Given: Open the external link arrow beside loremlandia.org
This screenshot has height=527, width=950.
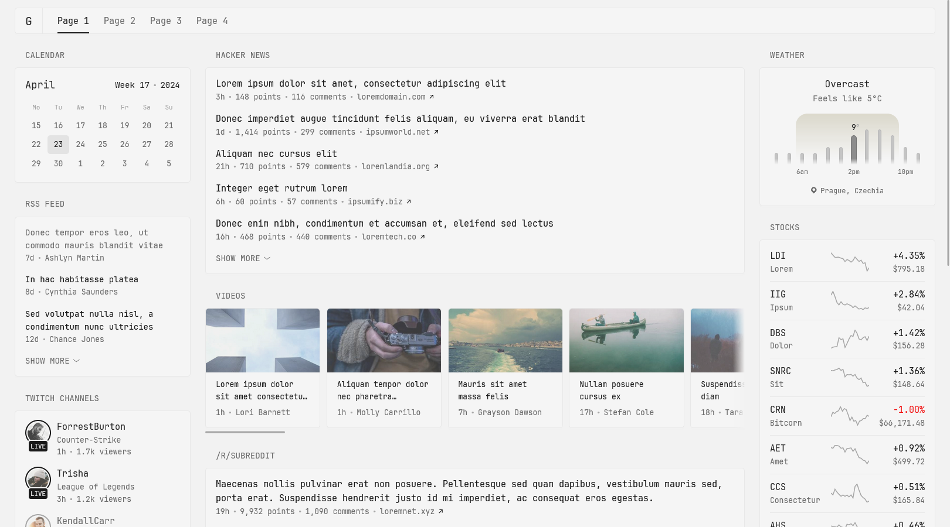Looking at the screenshot, I should [x=435, y=166].
